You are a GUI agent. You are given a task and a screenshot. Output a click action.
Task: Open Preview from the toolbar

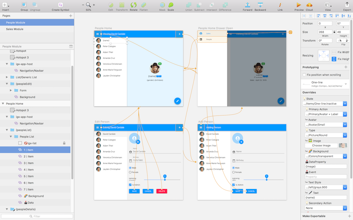coord(299,5)
